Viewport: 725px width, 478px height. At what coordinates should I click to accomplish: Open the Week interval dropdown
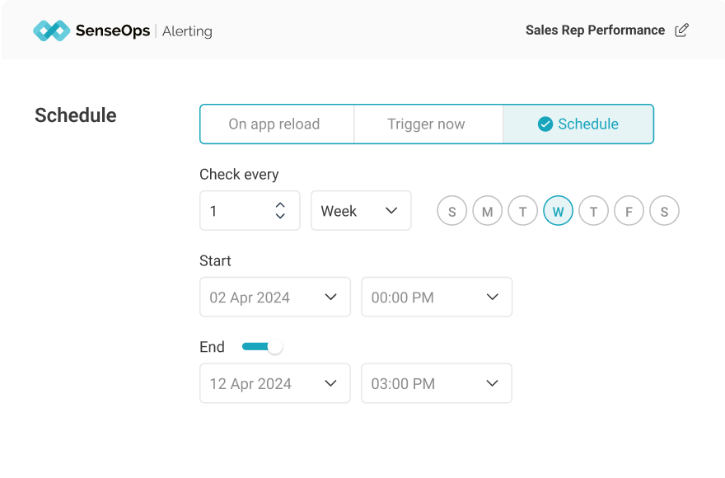point(361,210)
